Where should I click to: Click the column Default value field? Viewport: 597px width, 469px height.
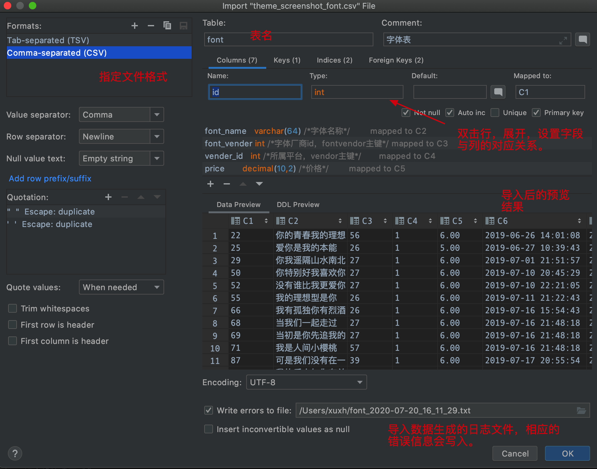(x=450, y=92)
